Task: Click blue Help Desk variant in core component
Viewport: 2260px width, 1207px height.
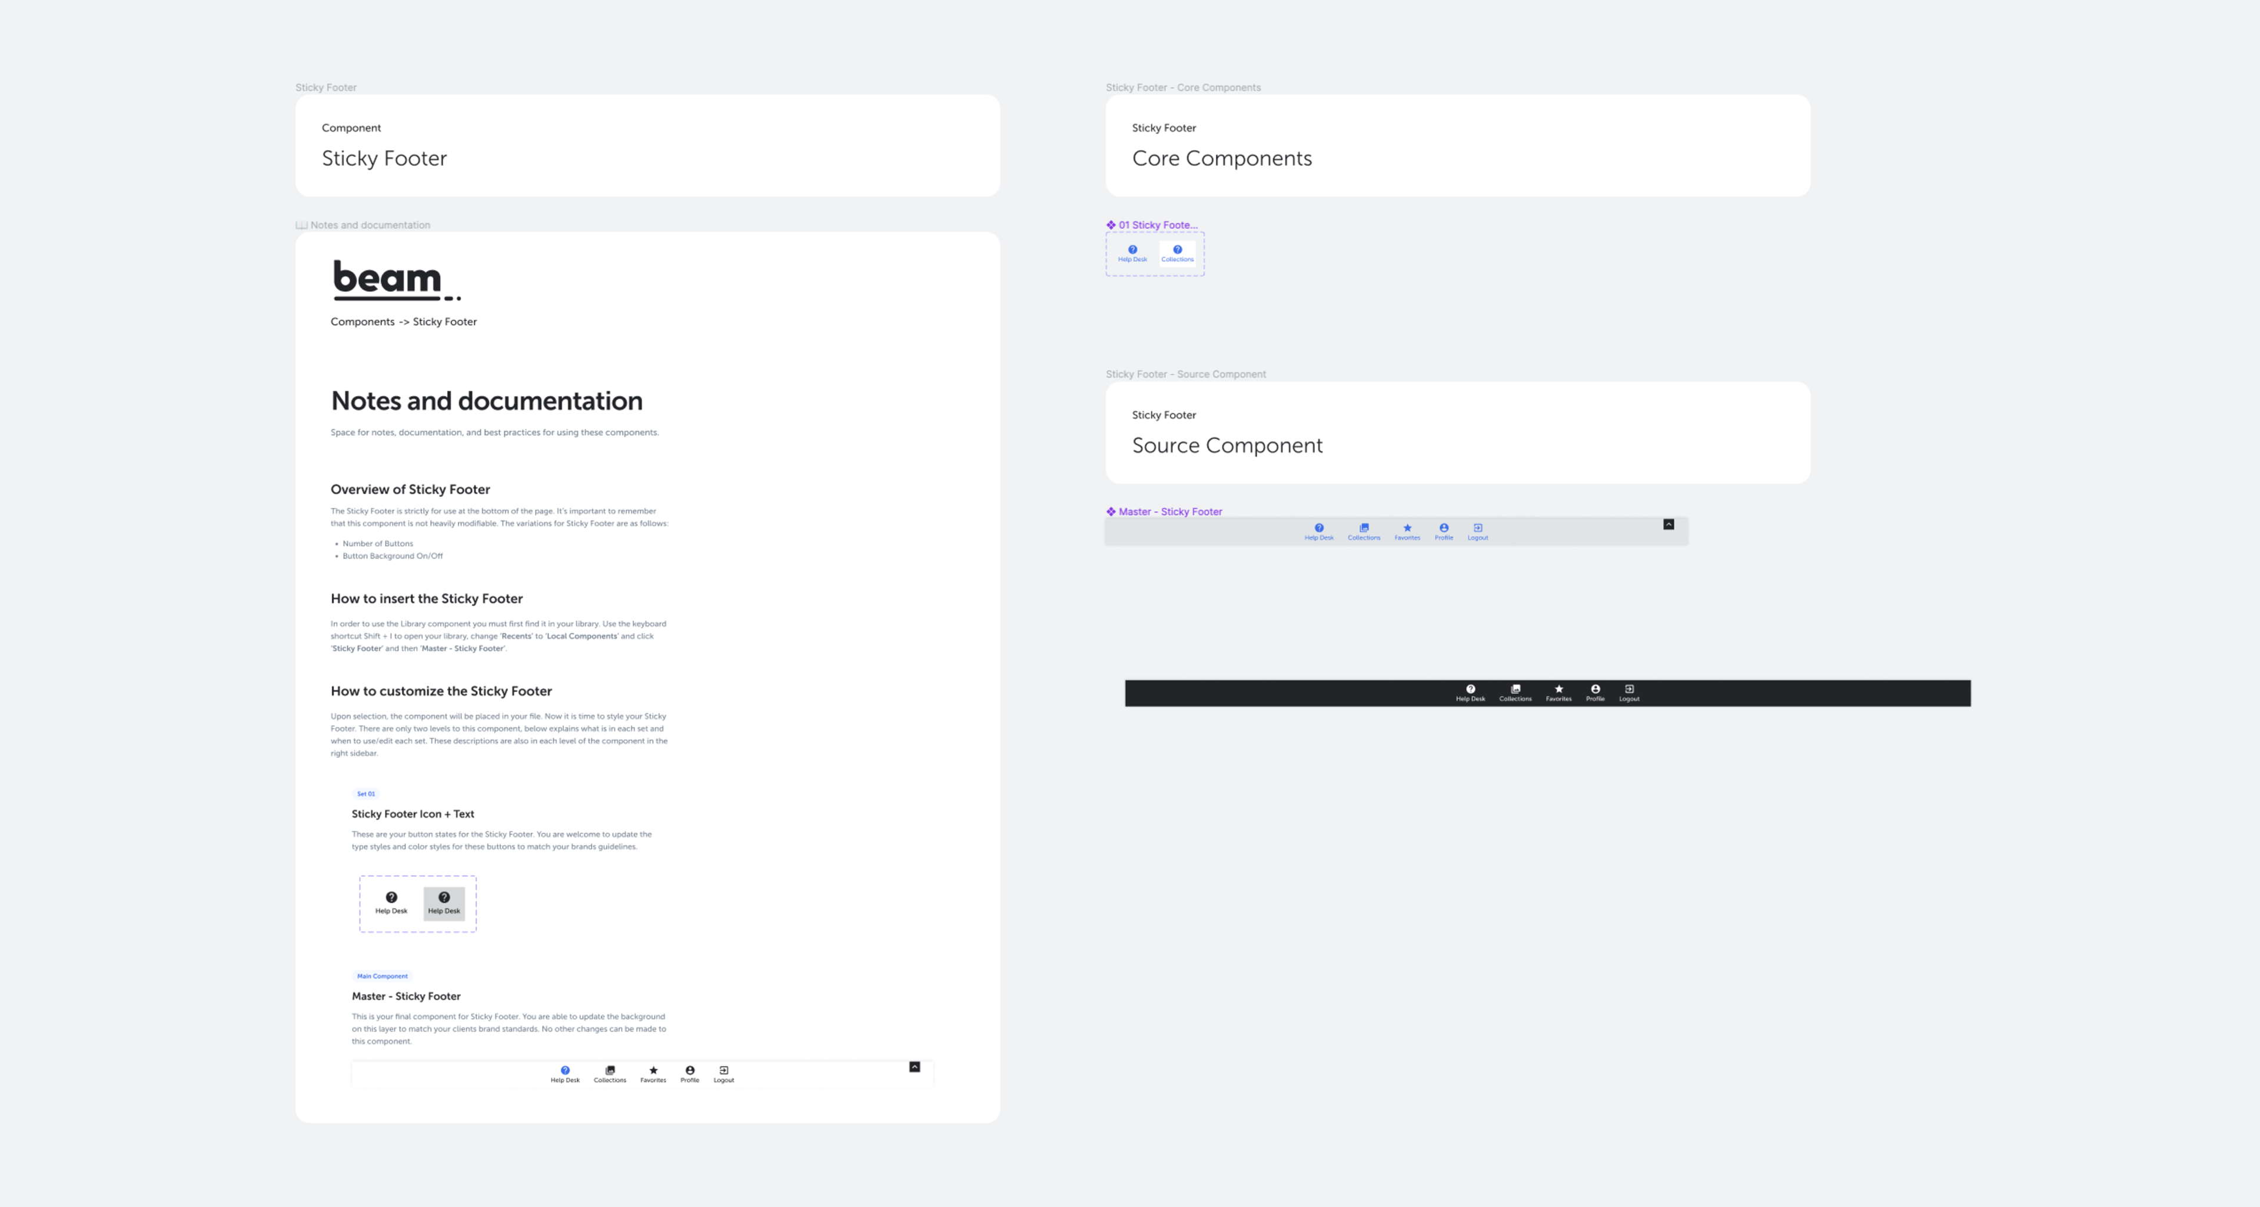Action: pos(1132,254)
